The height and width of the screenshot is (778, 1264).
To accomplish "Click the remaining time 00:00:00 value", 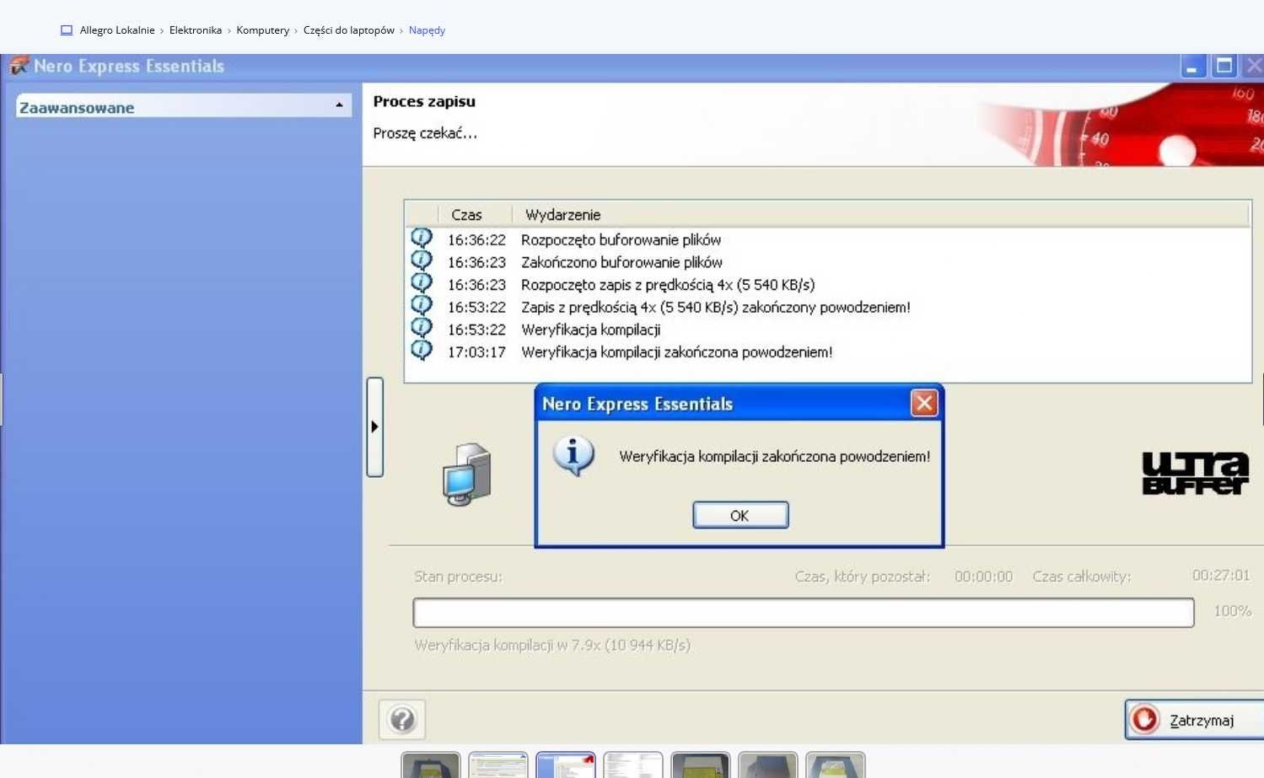I will [x=983, y=577].
